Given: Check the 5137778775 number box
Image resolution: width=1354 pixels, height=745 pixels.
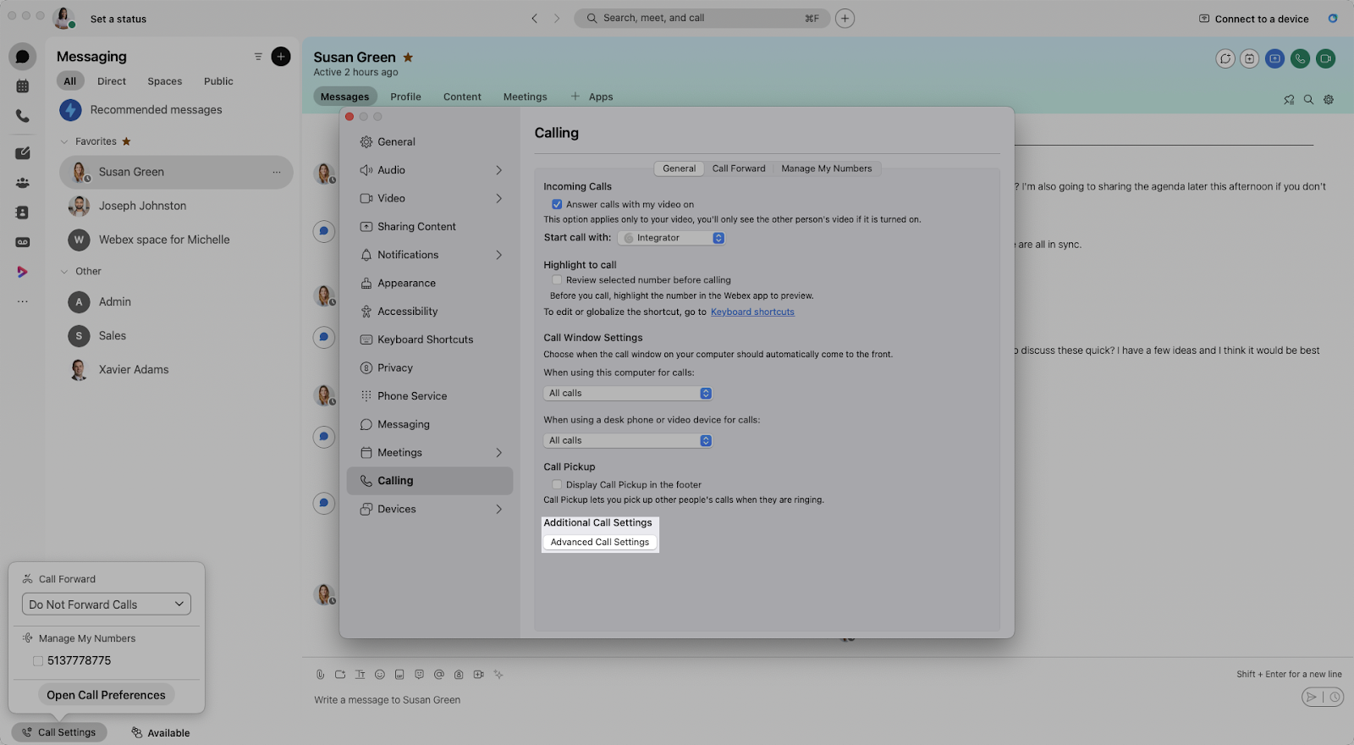Looking at the screenshot, I should (x=38, y=661).
